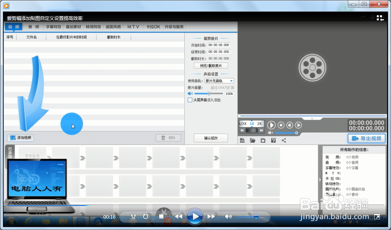Image resolution: width=391 pixels, height=230 pixels.
Task: Expand the info panel side arrow
Action: pos(320,179)
